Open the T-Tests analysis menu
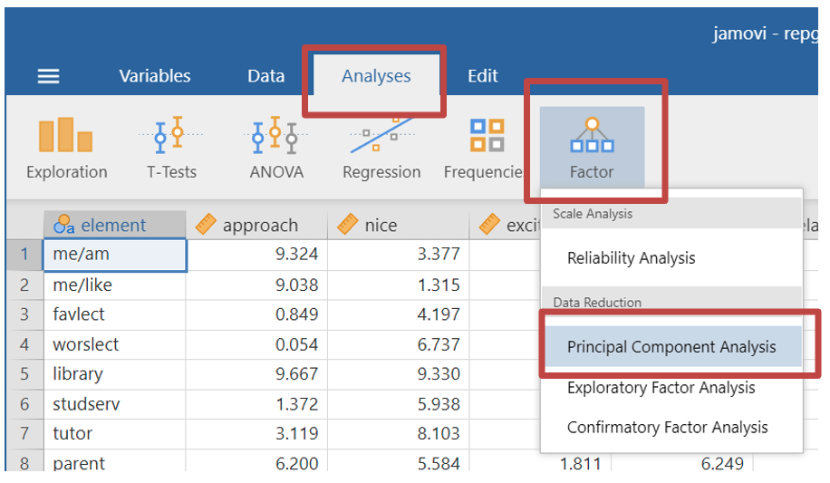Viewport: 830px width, 483px height. point(171,148)
